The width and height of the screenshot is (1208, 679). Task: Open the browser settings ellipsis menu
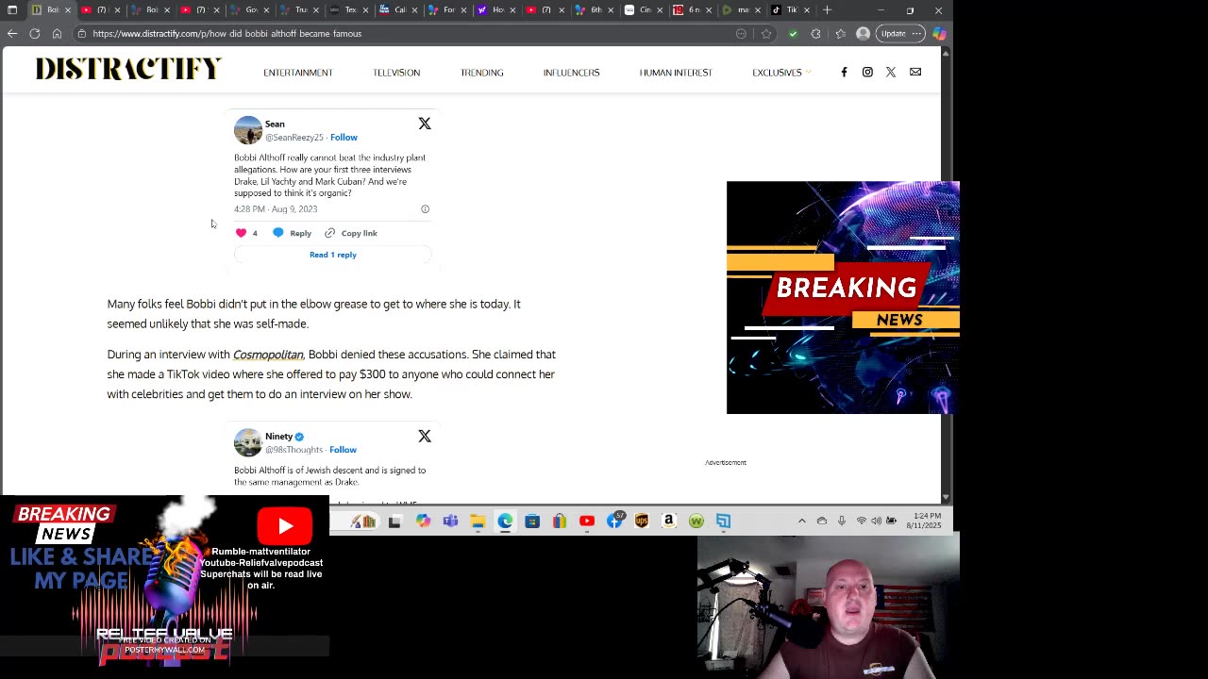click(916, 33)
